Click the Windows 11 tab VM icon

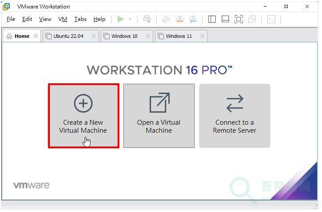(161, 37)
